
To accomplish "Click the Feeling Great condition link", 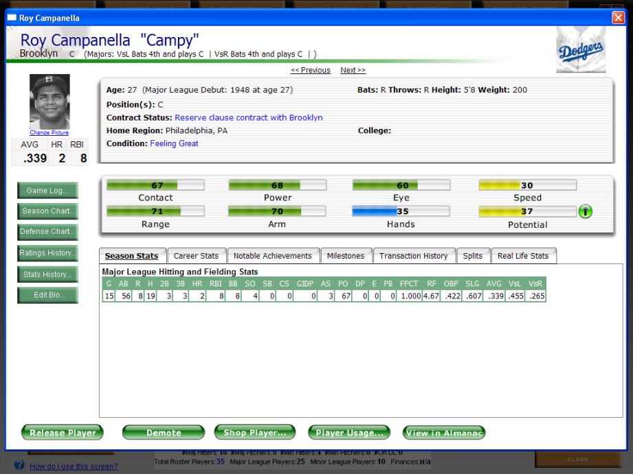I will tap(174, 143).
